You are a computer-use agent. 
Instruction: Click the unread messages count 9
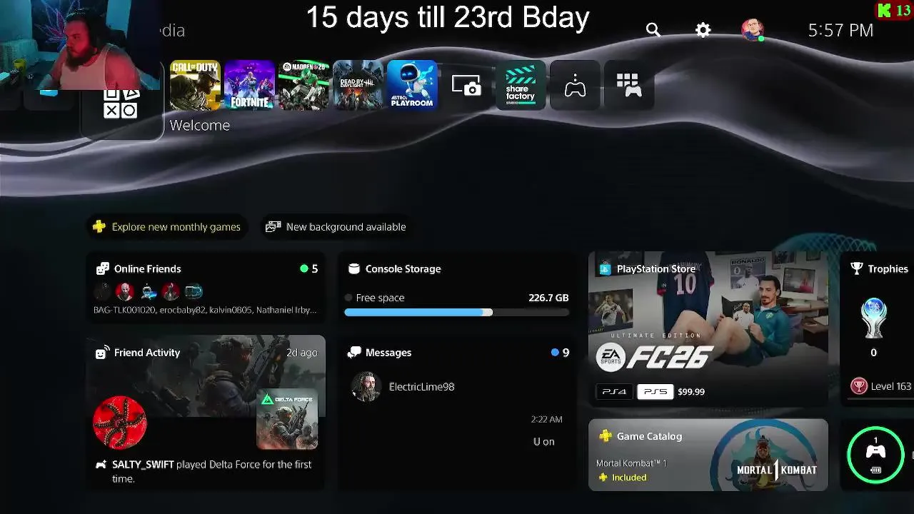(566, 353)
